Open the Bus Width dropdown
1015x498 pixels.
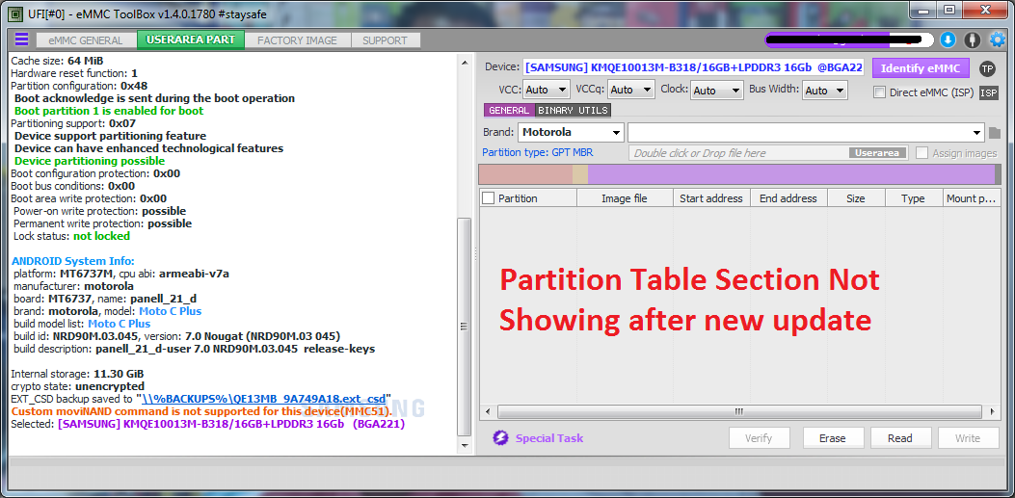pyautogui.click(x=825, y=90)
